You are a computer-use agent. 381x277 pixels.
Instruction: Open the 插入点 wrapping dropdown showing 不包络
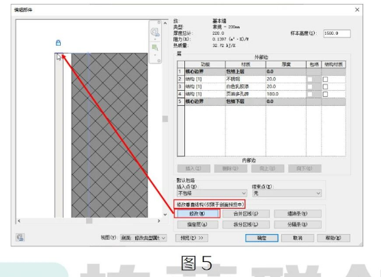click(212, 193)
